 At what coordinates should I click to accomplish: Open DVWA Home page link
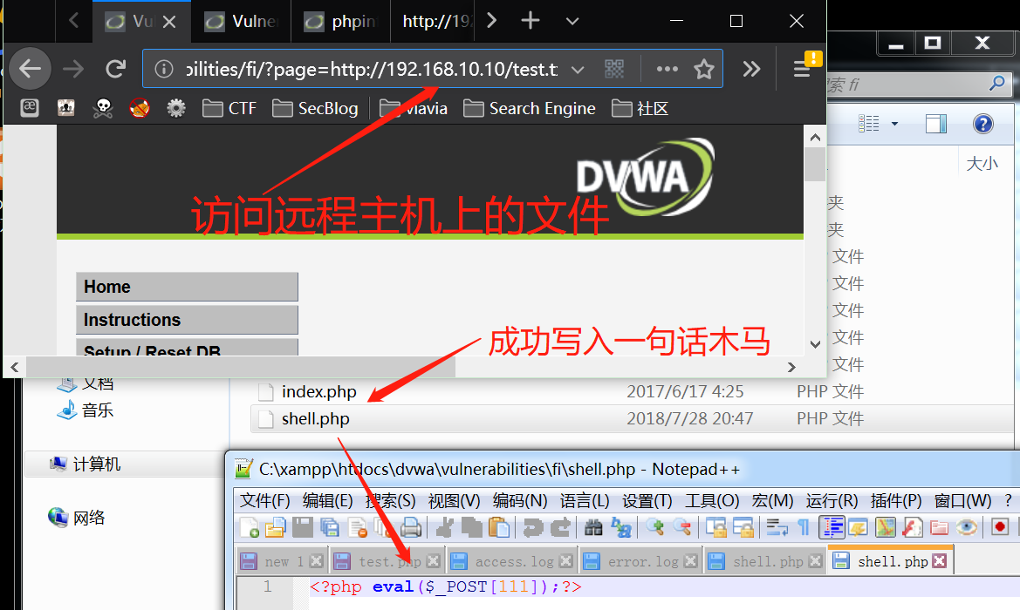(187, 287)
